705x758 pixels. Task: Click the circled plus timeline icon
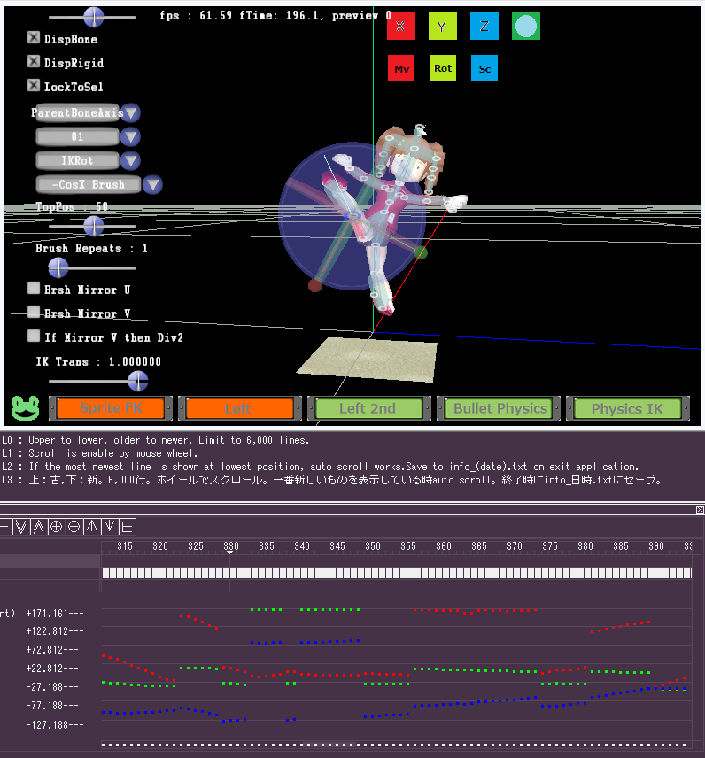click(56, 526)
